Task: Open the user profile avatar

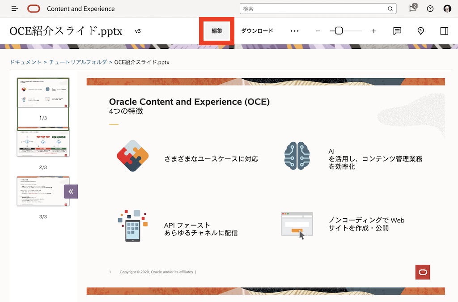Action: 447,9
